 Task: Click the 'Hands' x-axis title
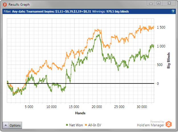(80, 113)
